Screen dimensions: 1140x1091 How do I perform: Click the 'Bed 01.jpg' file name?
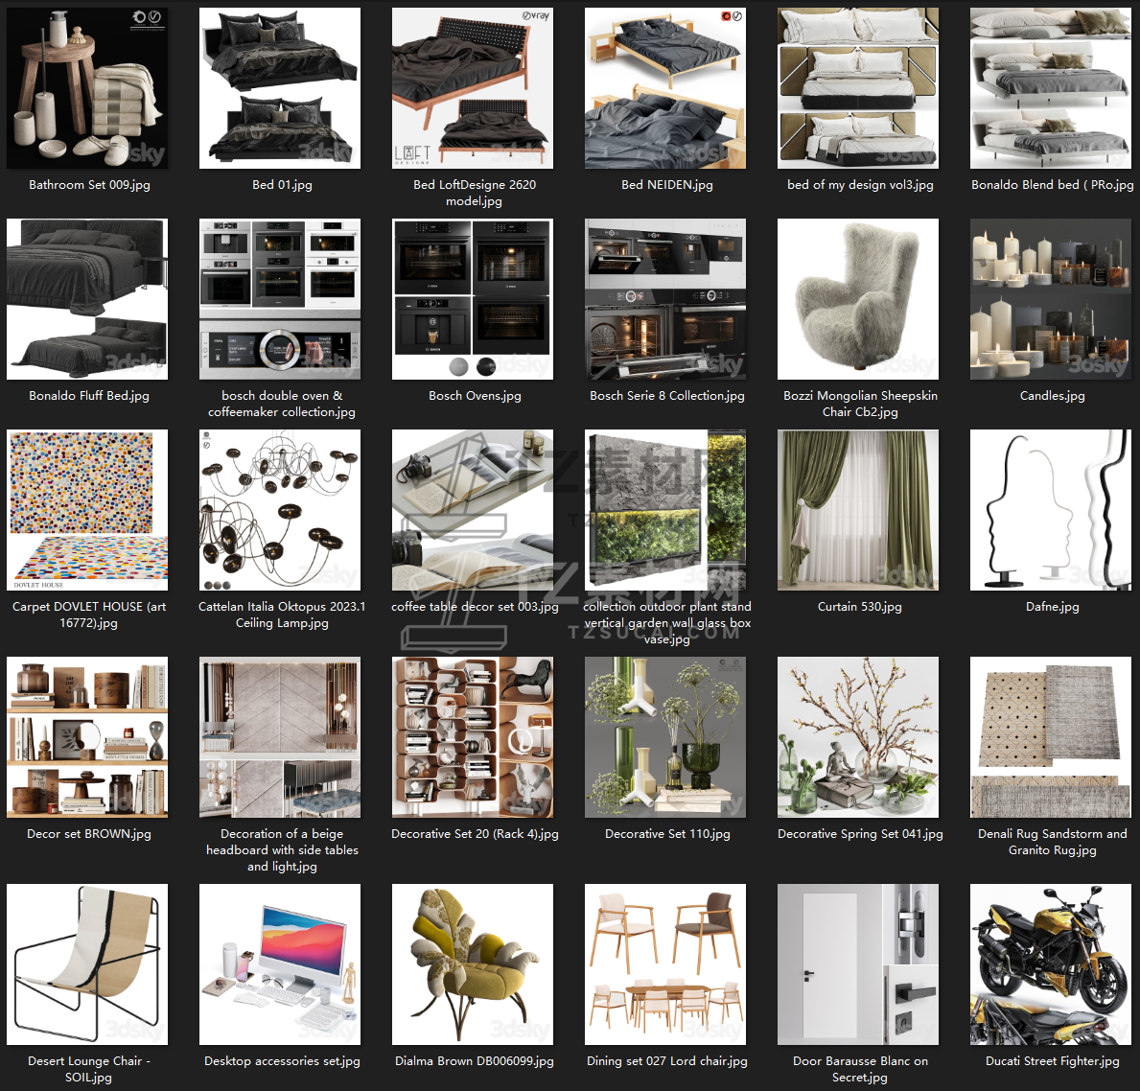[282, 185]
